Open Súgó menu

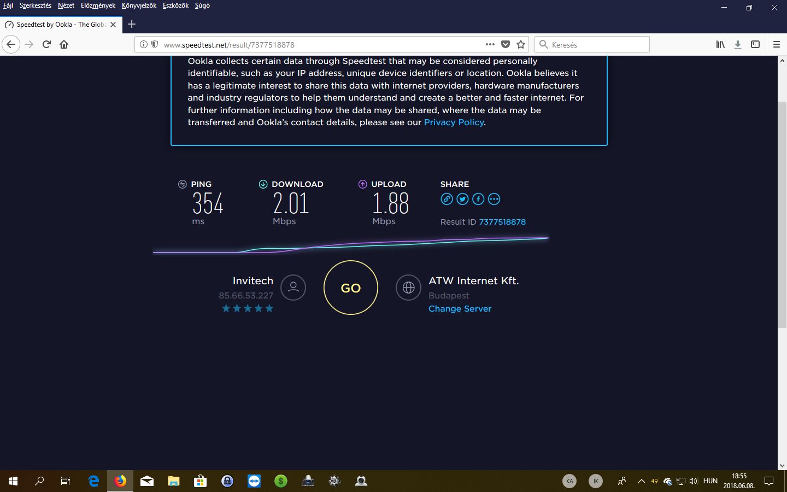pyautogui.click(x=202, y=5)
